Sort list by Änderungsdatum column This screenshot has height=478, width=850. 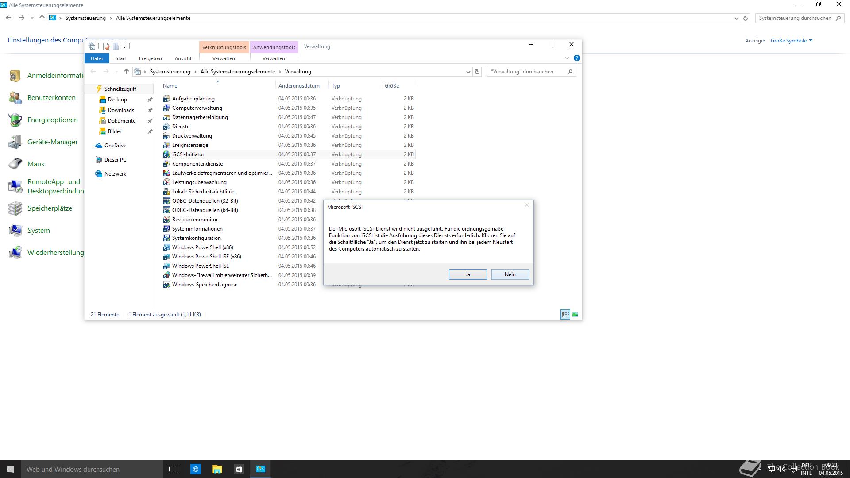tap(299, 86)
